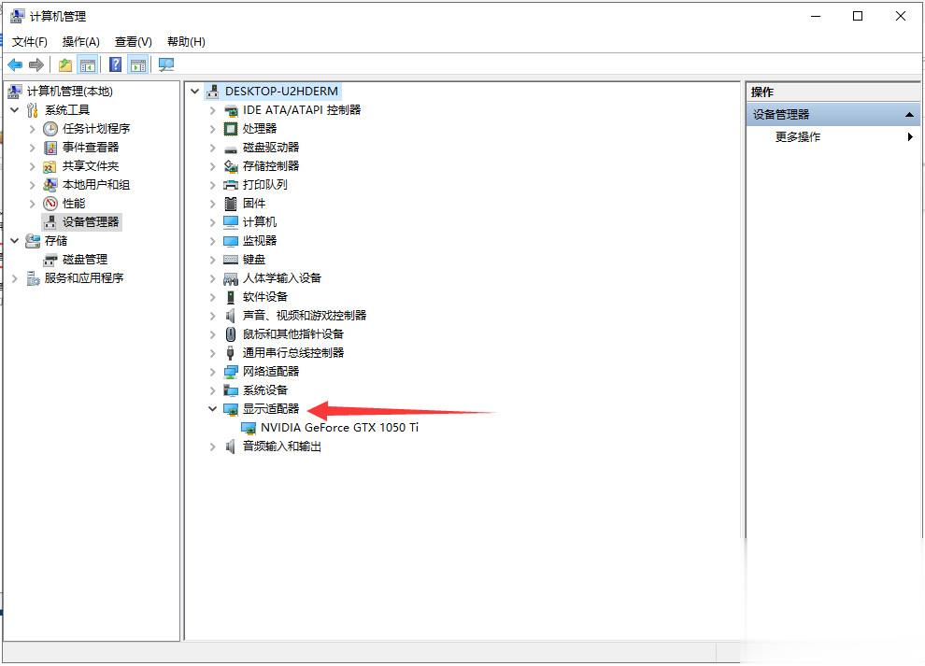Expand the 声音、视频和游戏控制器 category

pyautogui.click(x=212, y=316)
